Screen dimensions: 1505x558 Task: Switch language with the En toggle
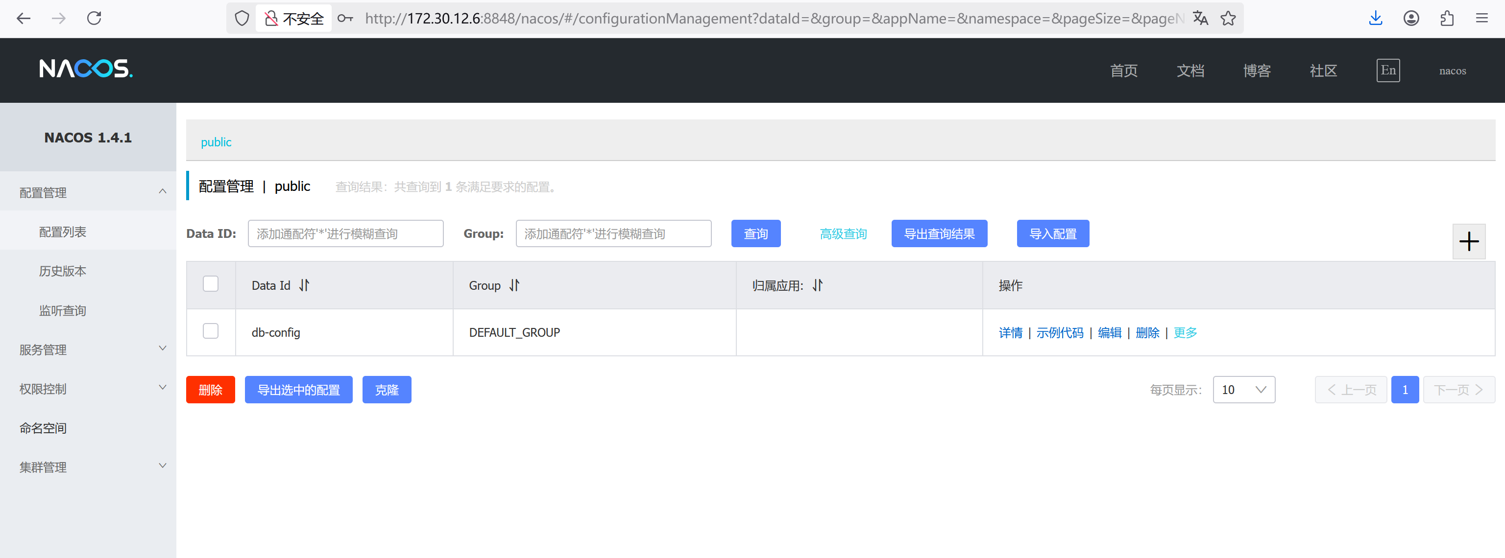click(x=1387, y=70)
